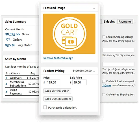Click the $8,735.00 sales figure
This screenshot has width=139, height=123.
(12, 34)
